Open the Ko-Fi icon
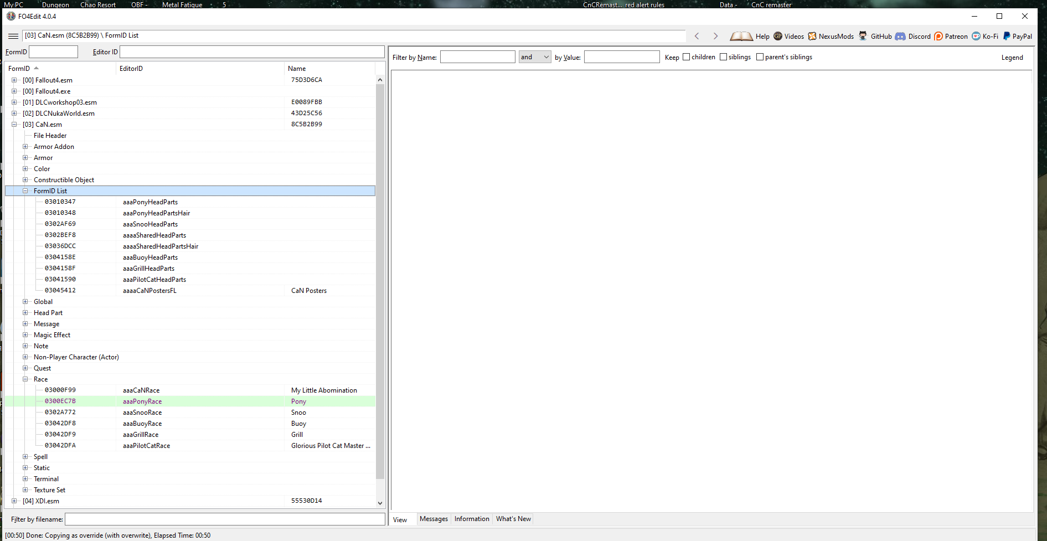 click(x=976, y=36)
